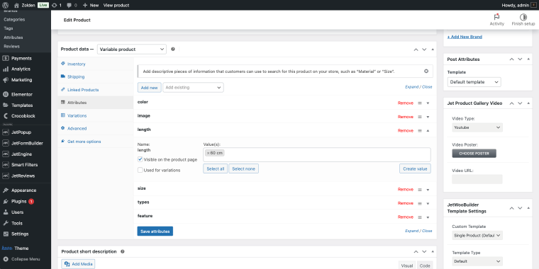This screenshot has width=539, height=269.
Task: Open the Categories submenu link
Action: click(x=14, y=20)
